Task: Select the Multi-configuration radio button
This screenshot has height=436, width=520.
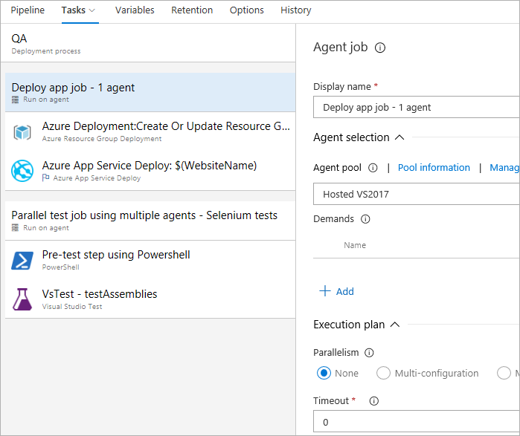Action: tap(383, 374)
